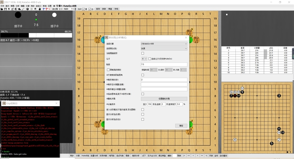Click the blue flag marker toolbar icon
Image resolution: width=294 pixels, height=159 pixels.
[44, 9]
